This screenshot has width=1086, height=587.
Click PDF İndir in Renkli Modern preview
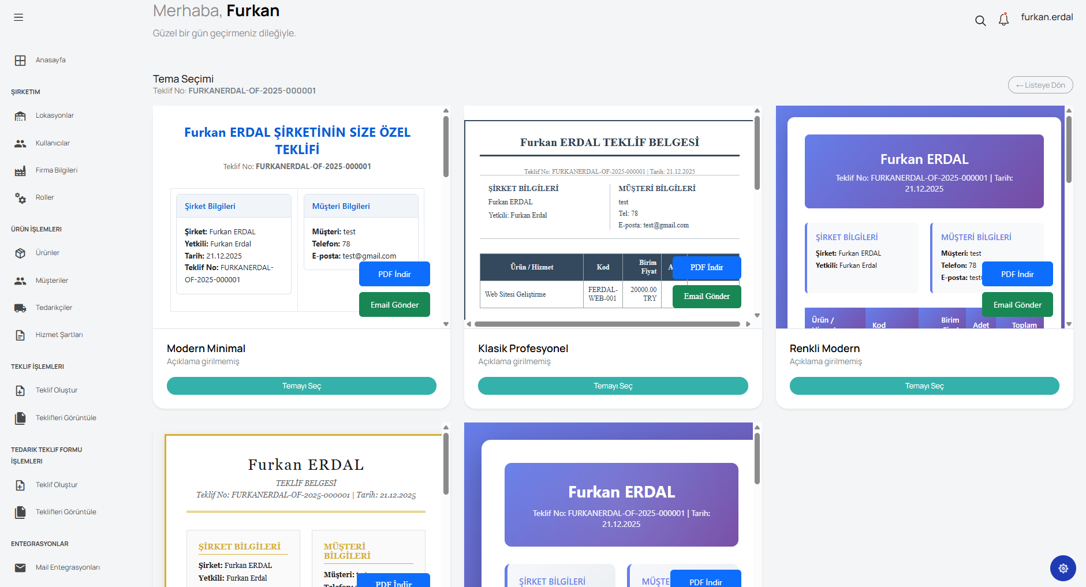1017,274
